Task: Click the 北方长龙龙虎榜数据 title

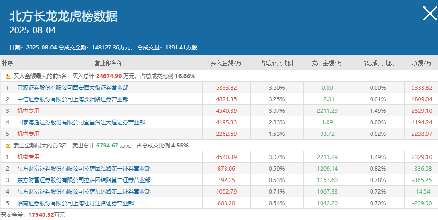Action: [x=64, y=17]
